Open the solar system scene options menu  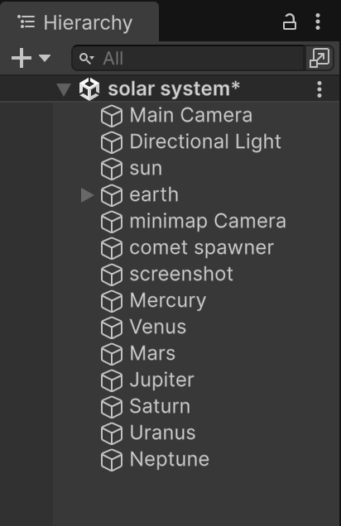coord(319,89)
